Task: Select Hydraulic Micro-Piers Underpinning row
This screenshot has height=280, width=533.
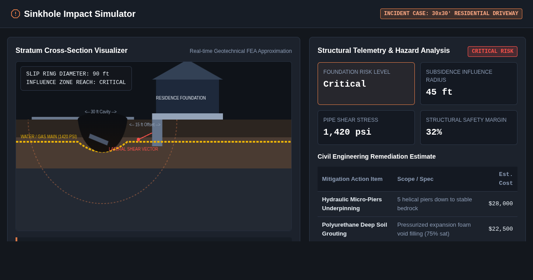Action: pos(417,204)
